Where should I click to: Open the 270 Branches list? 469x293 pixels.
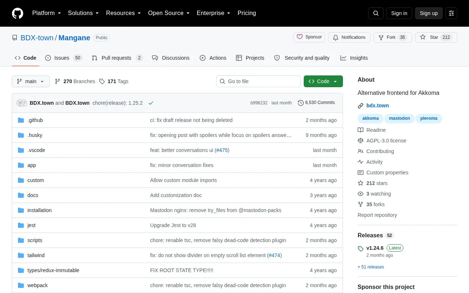[x=75, y=81]
